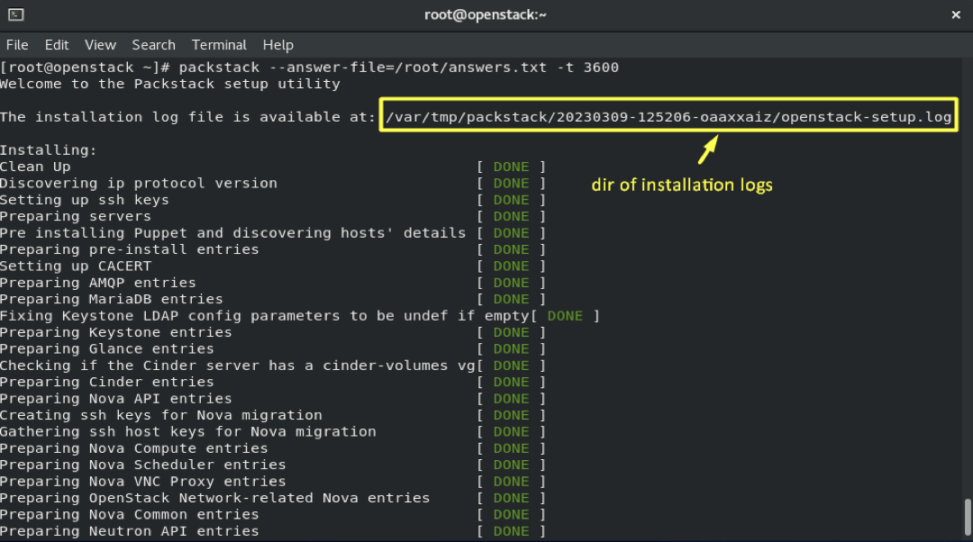
Task: Click 'Setting up ssh keys' line
Action: click(85, 200)
